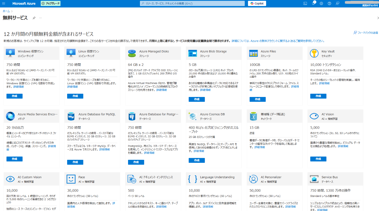Open the Azure free account FAQ link

pos(278,41)
